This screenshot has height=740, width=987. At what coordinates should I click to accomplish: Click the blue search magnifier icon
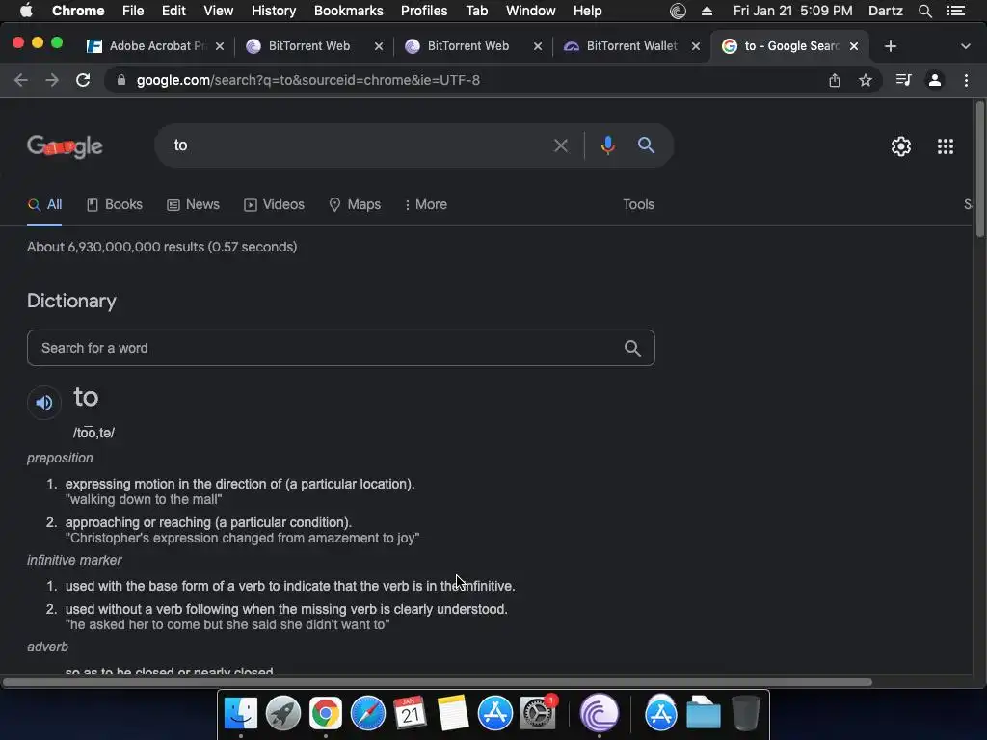[646, 145]
